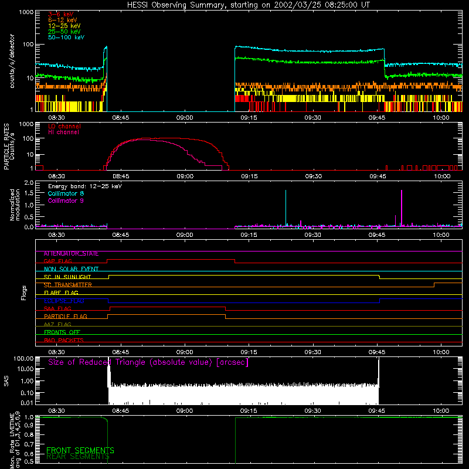Viewport: 469px width, 469px height.
Task: Select the SC_IN_SUNLIGHT flag label
Action: 67,277
